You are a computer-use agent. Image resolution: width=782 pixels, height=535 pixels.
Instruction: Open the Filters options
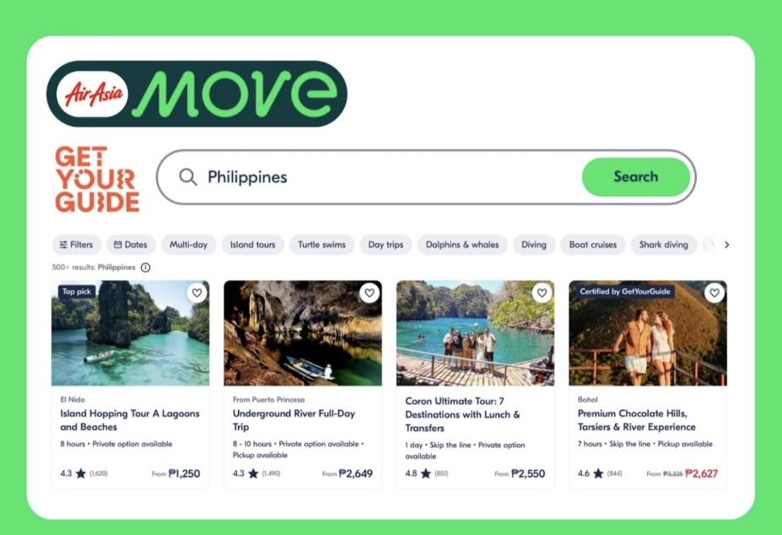point(76,245)
